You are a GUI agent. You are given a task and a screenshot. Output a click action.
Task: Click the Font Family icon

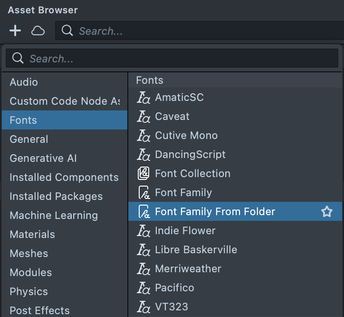point(143,193)
